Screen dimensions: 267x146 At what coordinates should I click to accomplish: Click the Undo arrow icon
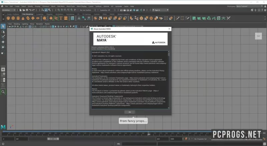(x=30, y=10)
